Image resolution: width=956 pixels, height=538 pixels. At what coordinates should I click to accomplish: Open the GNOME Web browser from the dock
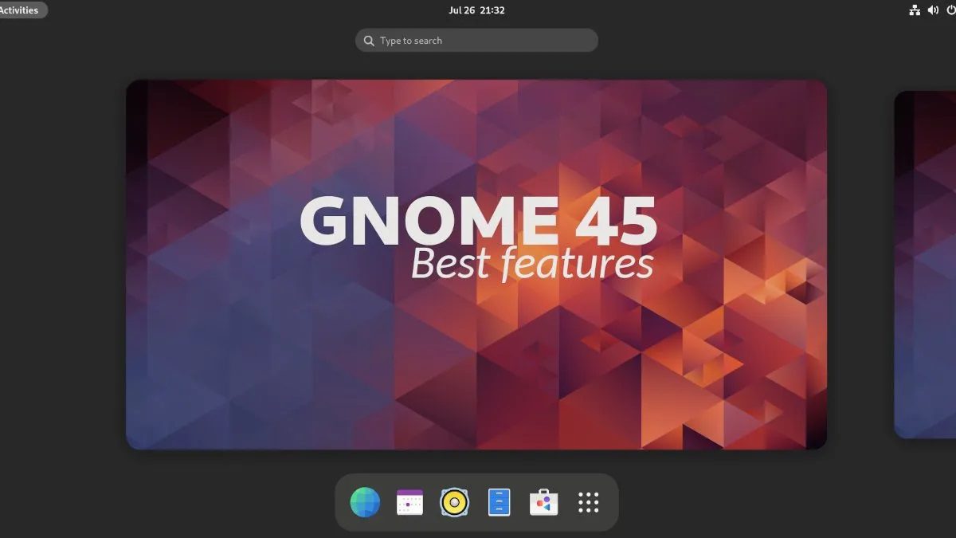click(365, 502)
